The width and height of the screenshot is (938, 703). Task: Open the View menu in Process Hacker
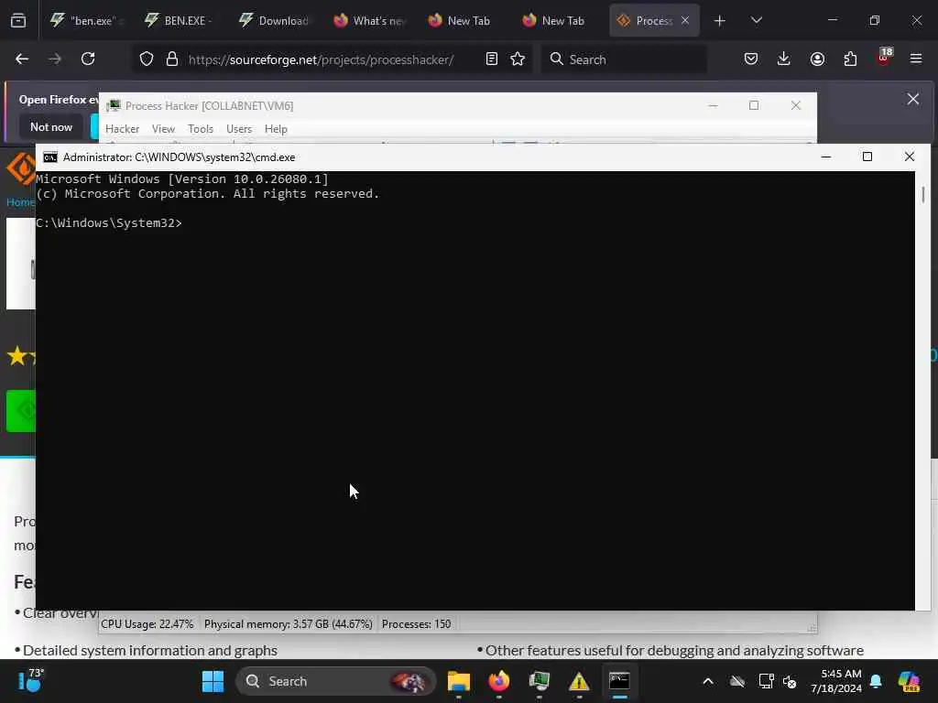163,129
